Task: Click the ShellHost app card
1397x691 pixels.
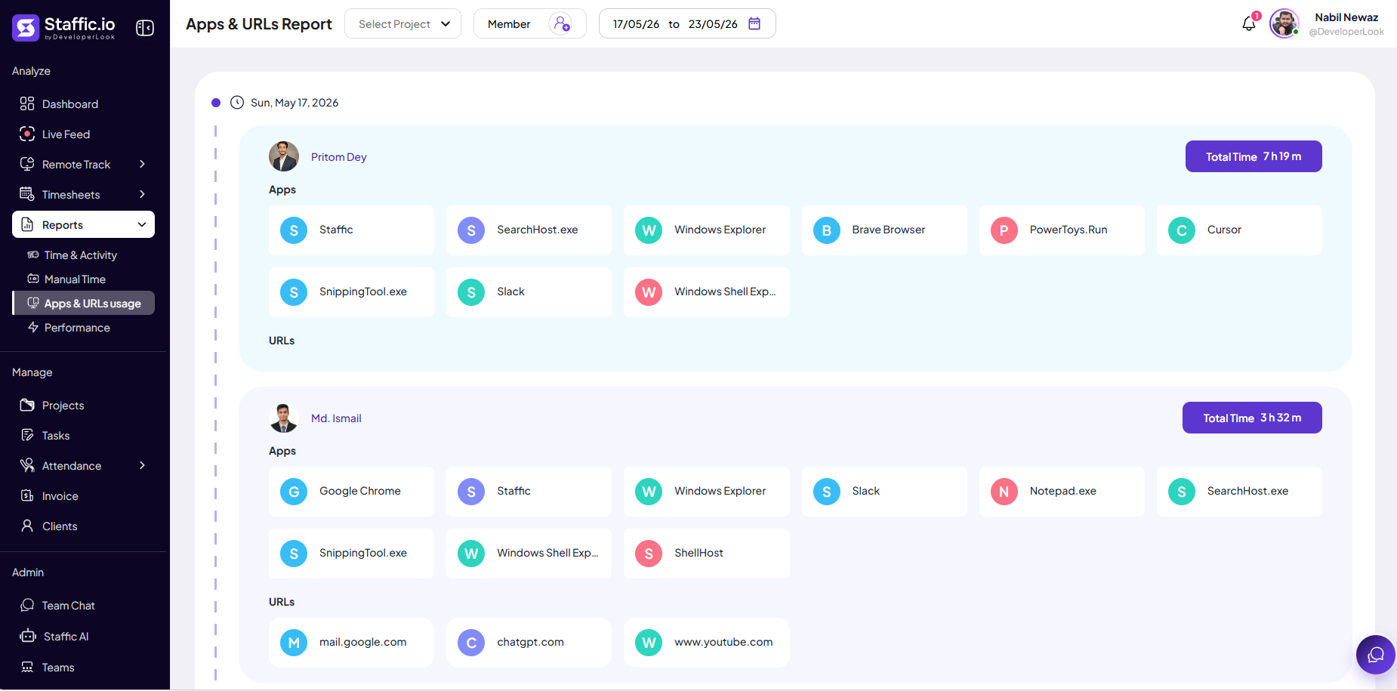Action: 706,554
